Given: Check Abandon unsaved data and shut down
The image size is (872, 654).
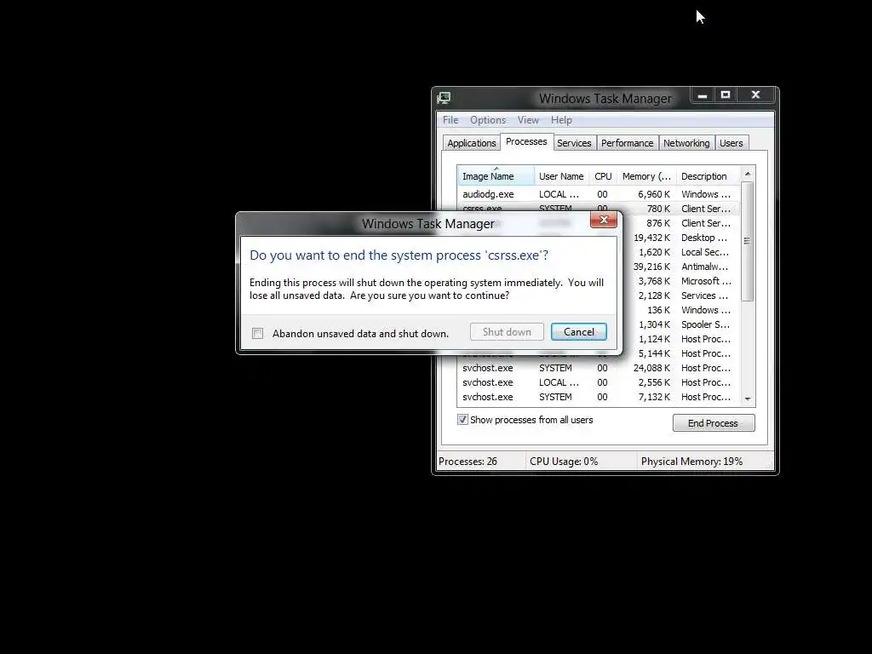Looking at the screenshot, I should tap(257, 334).
